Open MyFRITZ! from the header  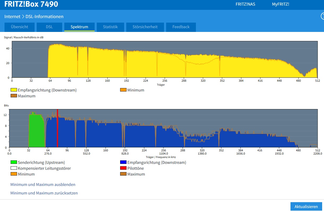click(280, 4)
